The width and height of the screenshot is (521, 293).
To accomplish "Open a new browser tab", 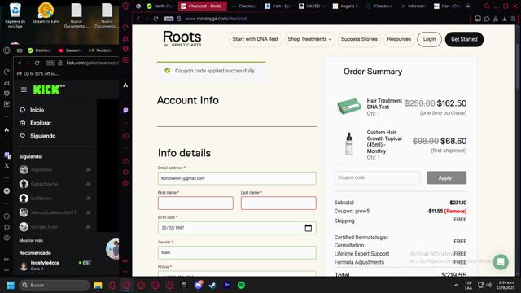I will (468, 6).
